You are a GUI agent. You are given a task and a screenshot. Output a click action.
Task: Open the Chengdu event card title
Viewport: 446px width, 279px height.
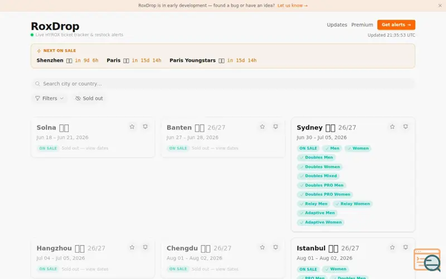182,248
